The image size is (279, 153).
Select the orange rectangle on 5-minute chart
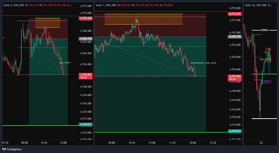point(48,23)
